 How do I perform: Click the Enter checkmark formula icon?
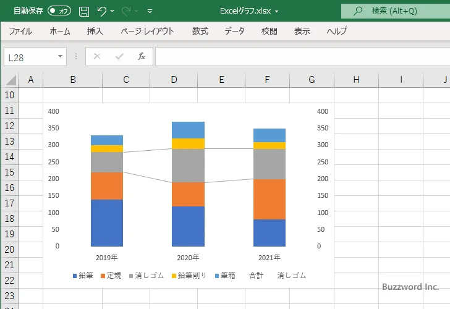(x=119, y=56)
